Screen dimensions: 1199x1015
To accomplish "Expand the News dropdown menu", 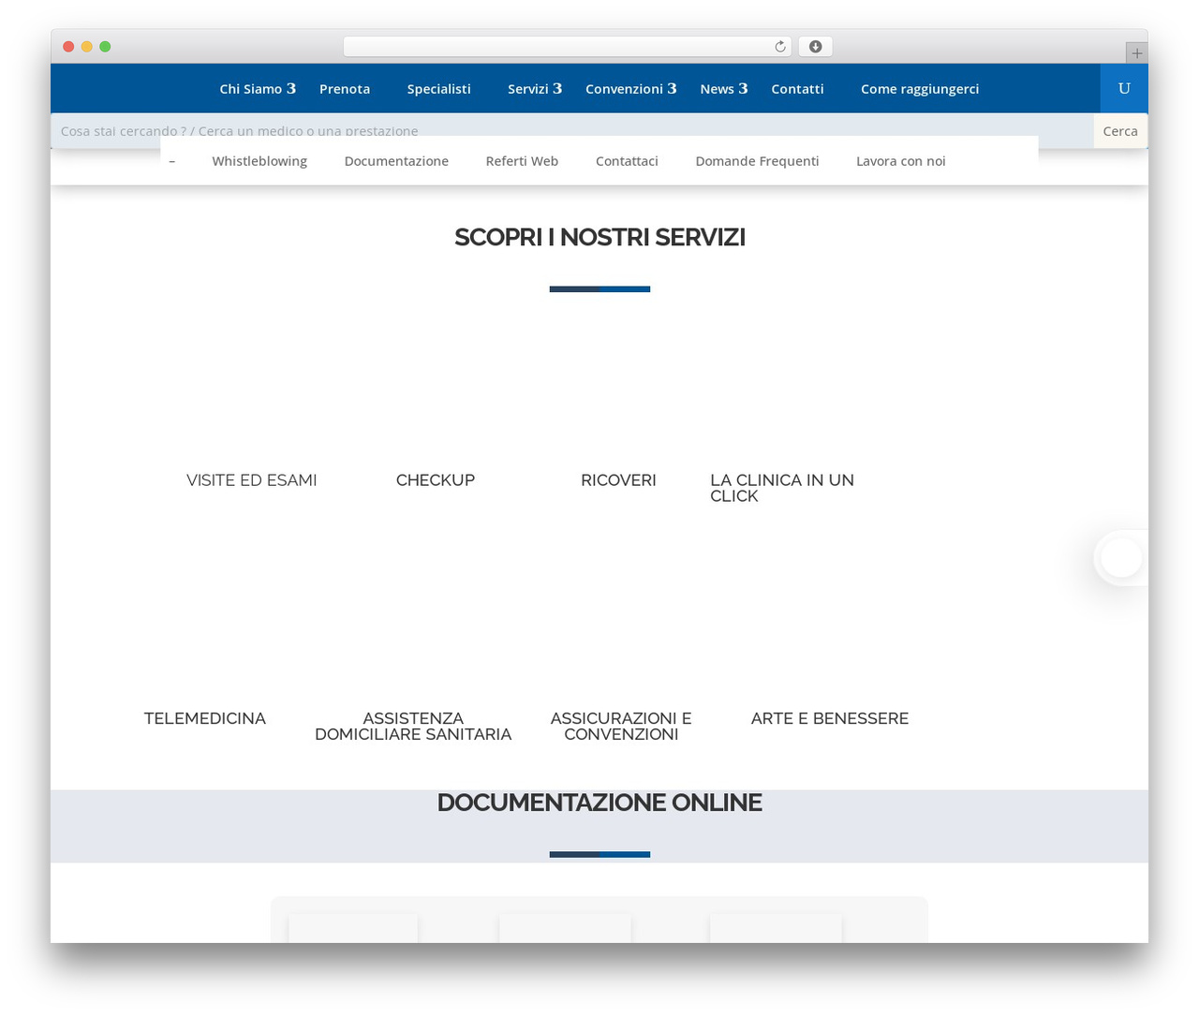I will click(x=724, y=89).
